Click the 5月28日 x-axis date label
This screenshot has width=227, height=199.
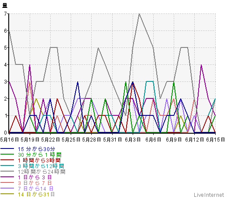point(91,140)
